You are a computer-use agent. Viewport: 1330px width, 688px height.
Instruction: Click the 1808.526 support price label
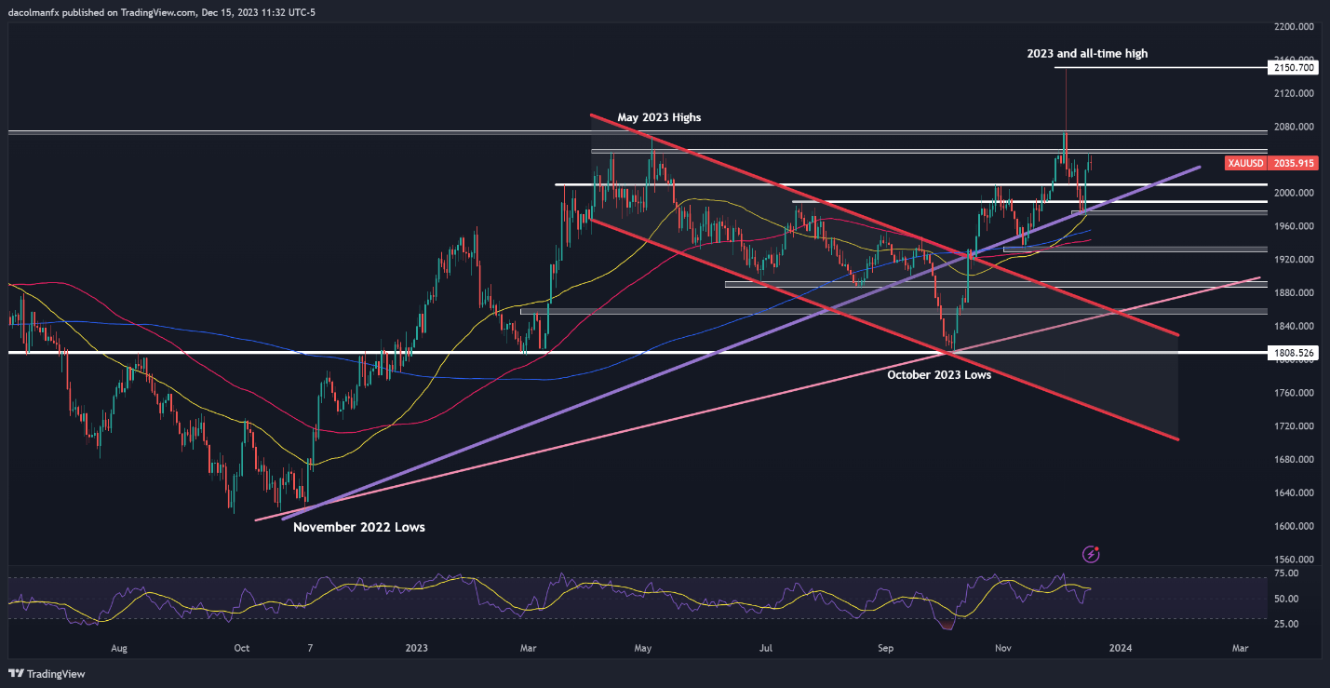pyautogui.click(x=1293, y=353)
